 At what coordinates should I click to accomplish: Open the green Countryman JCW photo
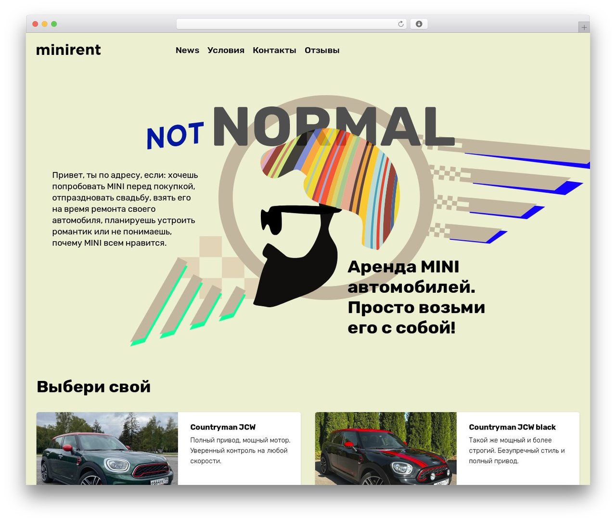pyautogui.click(x=107, y=448)
